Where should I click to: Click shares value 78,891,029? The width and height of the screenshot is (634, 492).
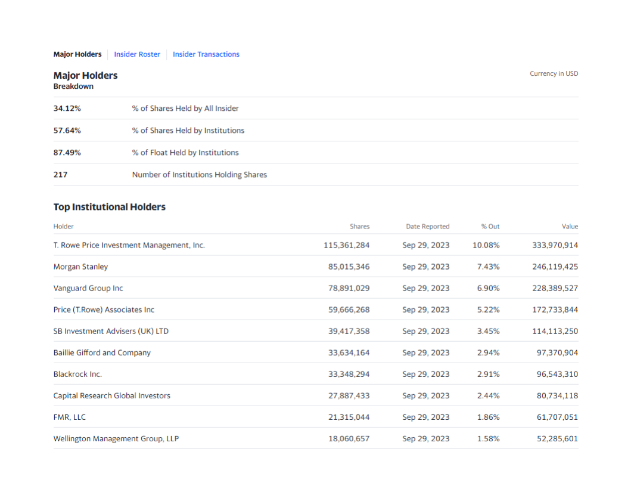(349, 288)
